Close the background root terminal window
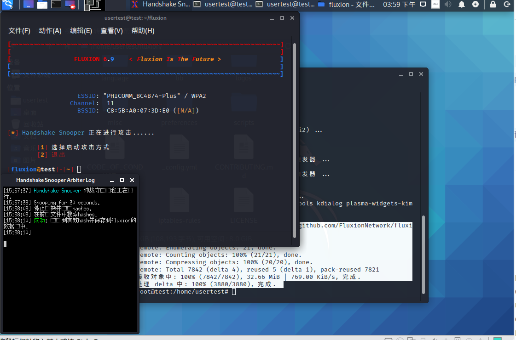 tap(421, 74)
